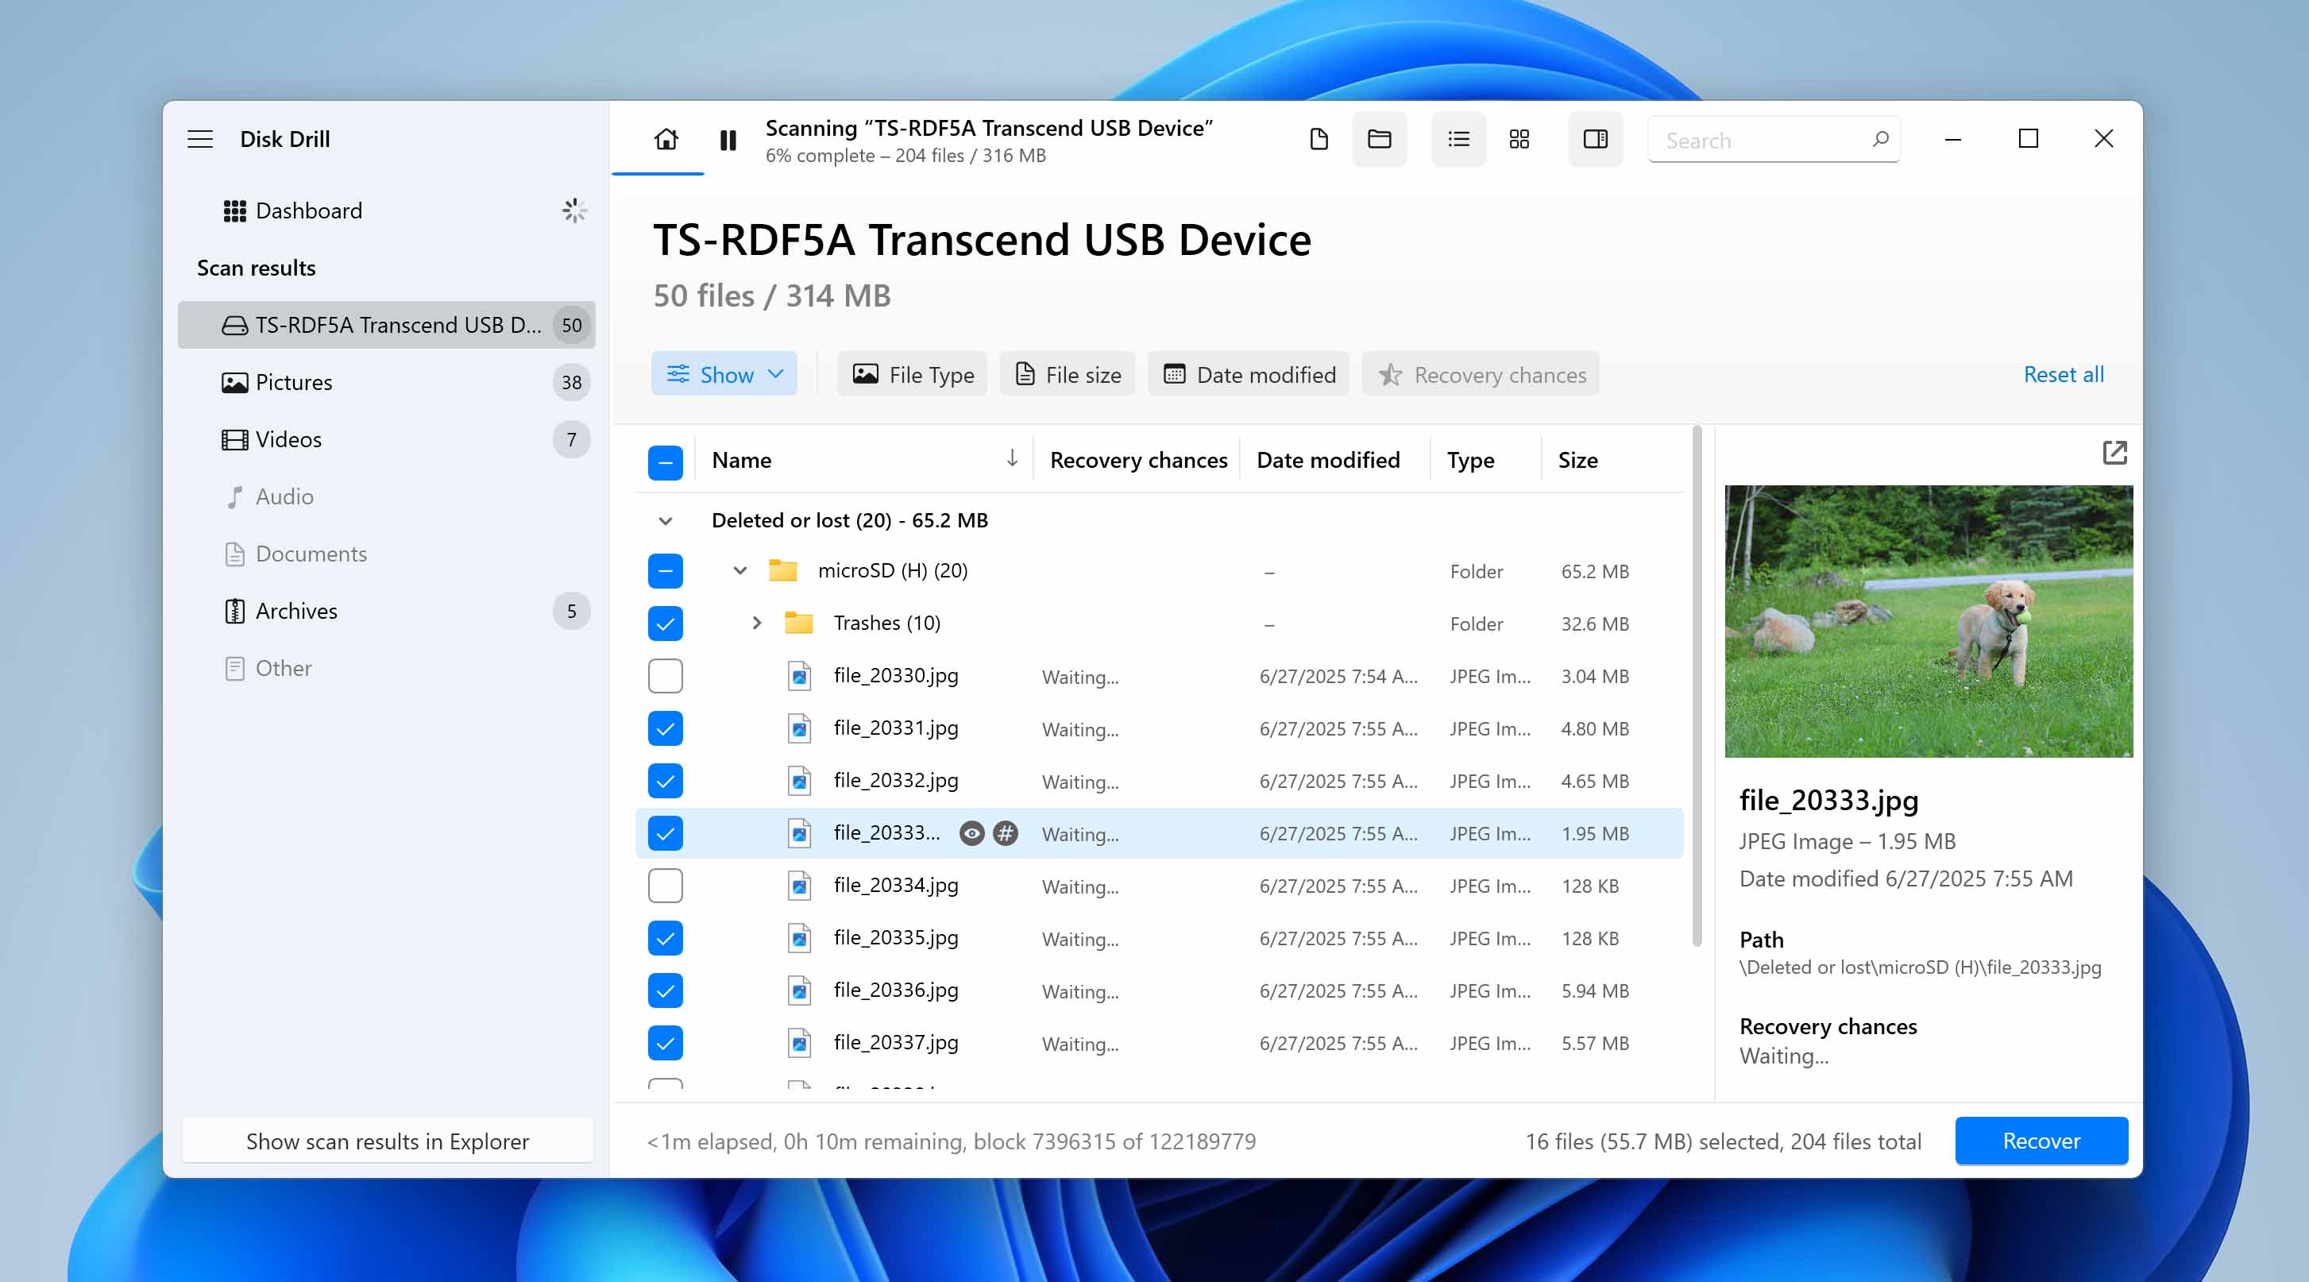Click the eye preview icon on file_20333
Viewport: 2309px width, 1282px height.
click(971, 833)
